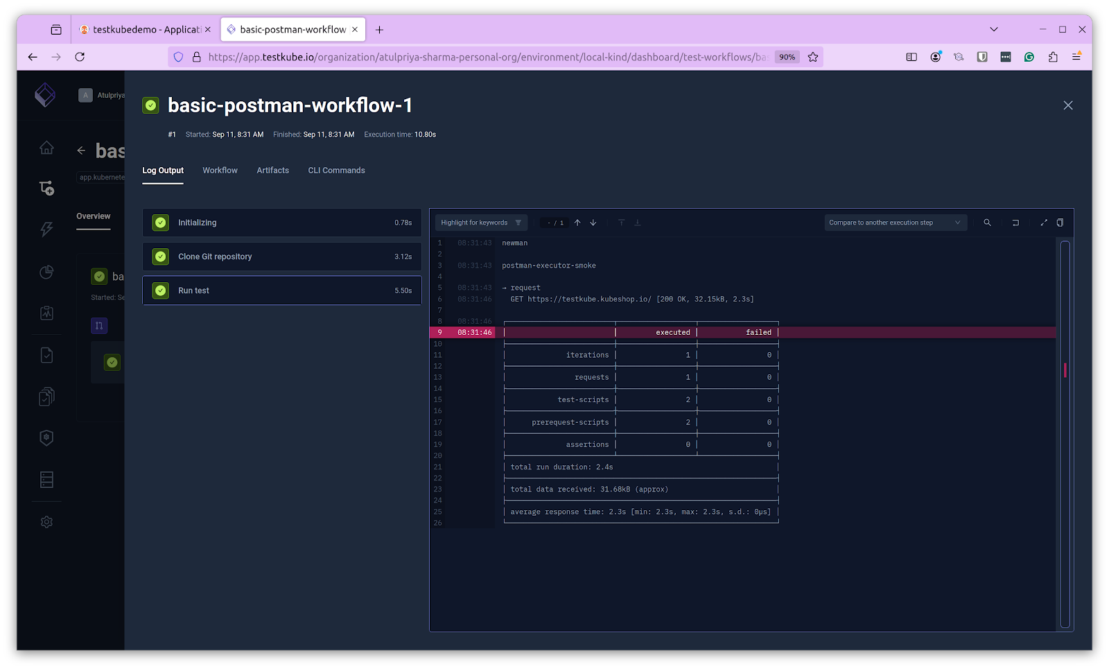
Task: Open Test Workflows sidebar icon
Action: pos(46,188)
